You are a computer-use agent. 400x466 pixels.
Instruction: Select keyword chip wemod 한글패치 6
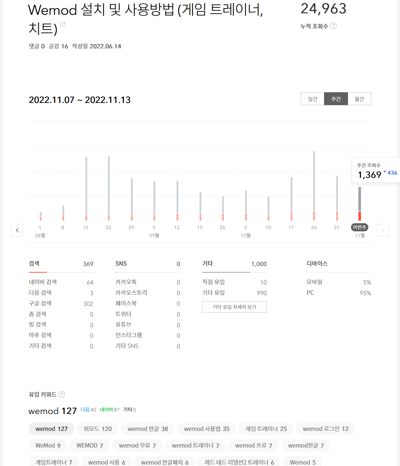coord(165,462)
